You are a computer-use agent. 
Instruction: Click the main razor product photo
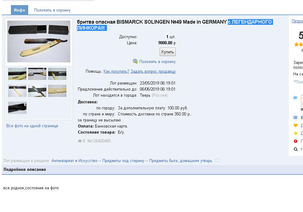(39, 41)
